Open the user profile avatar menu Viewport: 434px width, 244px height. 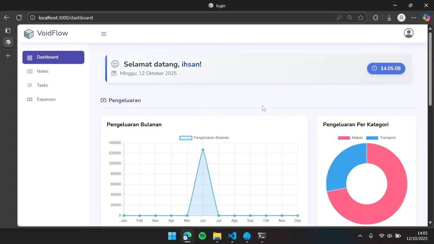click(409, 33)
